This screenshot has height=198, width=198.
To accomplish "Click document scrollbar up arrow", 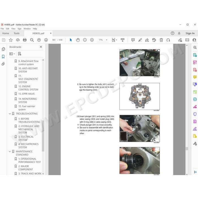I will [x=187, y=45].
